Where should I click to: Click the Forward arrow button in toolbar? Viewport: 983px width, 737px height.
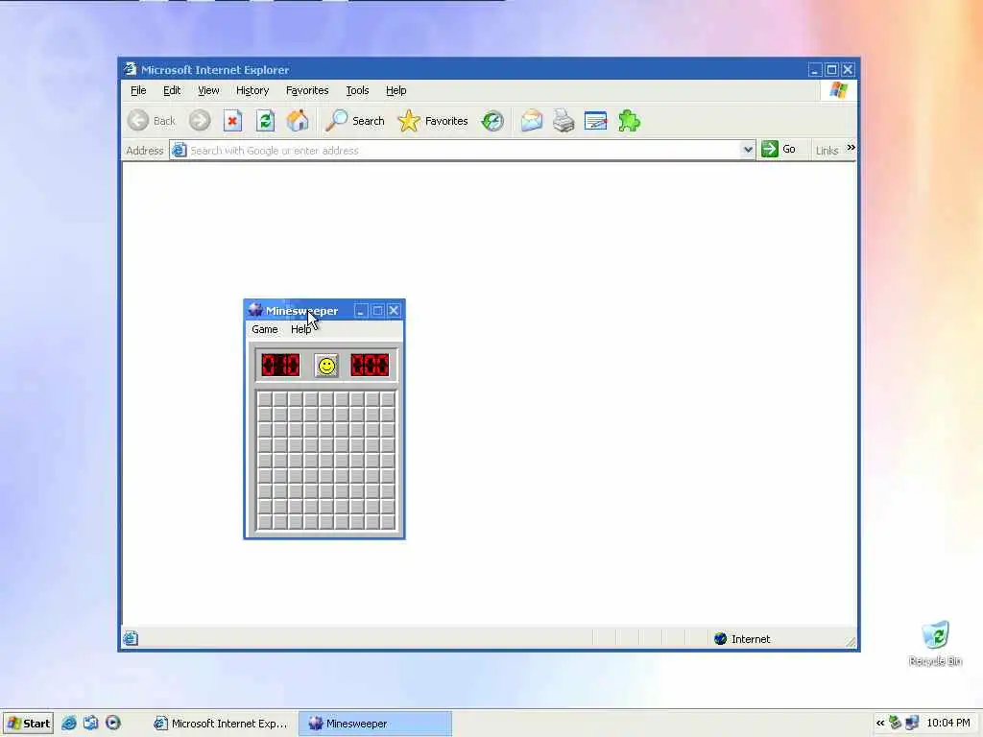(200, 120)
